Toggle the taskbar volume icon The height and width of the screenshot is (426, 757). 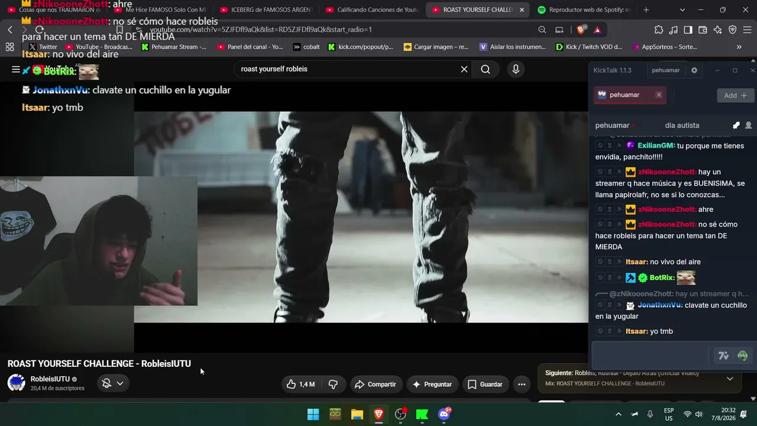pyautogui.click(x=698, y=414)
